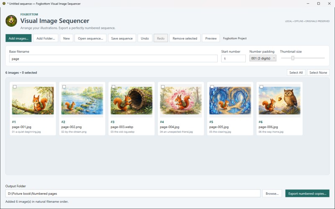The image size is (335, 209).
Task: Click original name 01-a-quiet-beginning.jpg
Action: coord(26,132)
